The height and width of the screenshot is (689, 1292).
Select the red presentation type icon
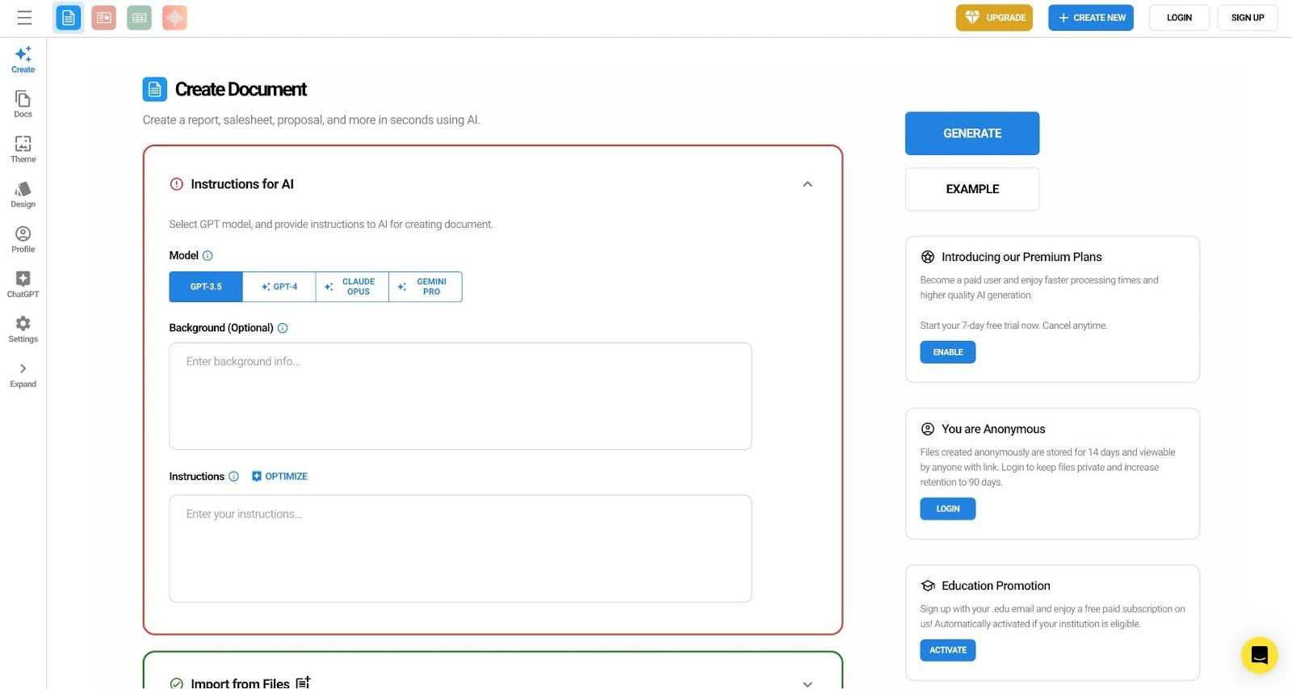tap(103, 18)
